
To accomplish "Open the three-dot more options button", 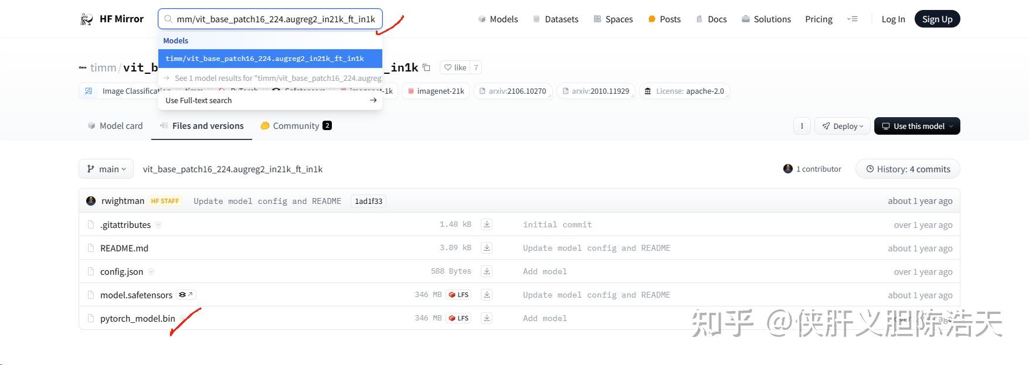I will pos(802,126).
